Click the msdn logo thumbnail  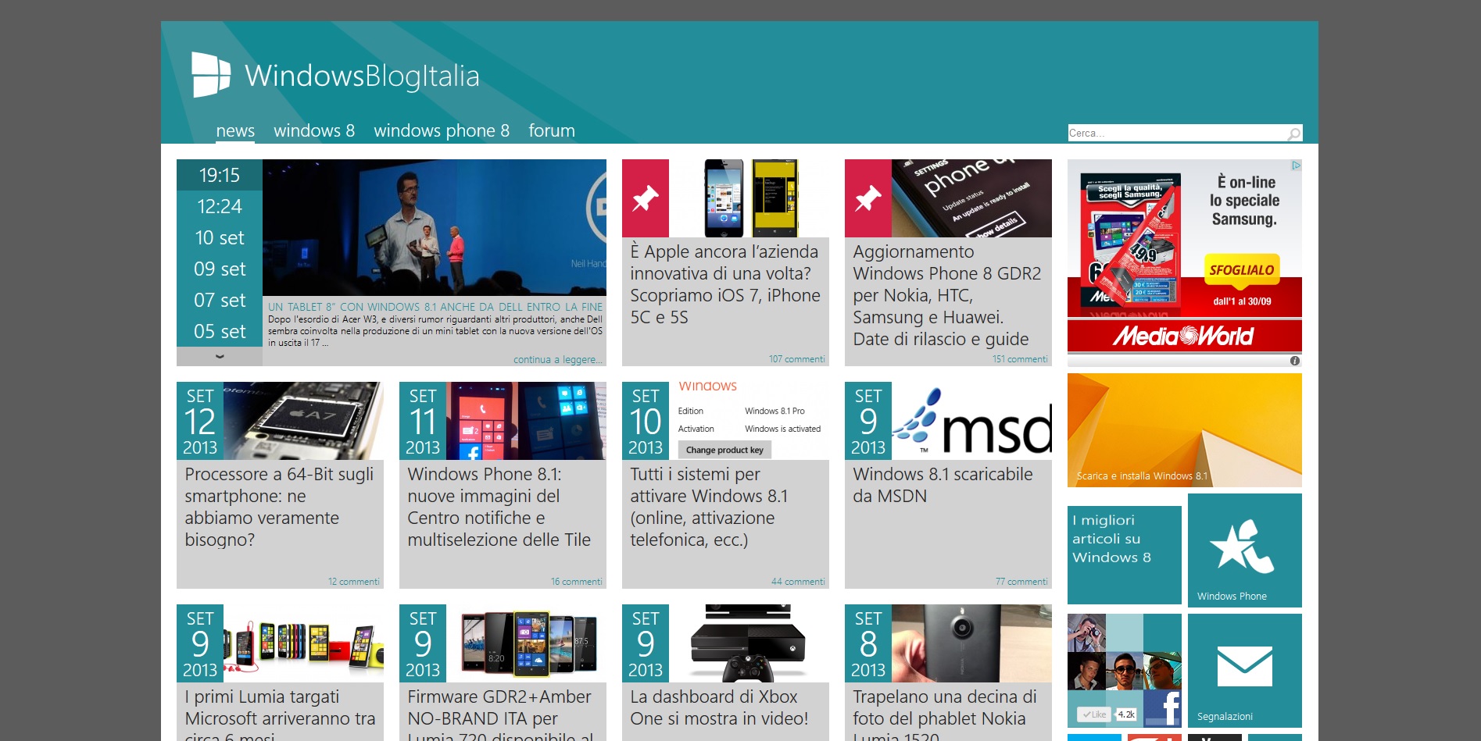coord(971,421)
